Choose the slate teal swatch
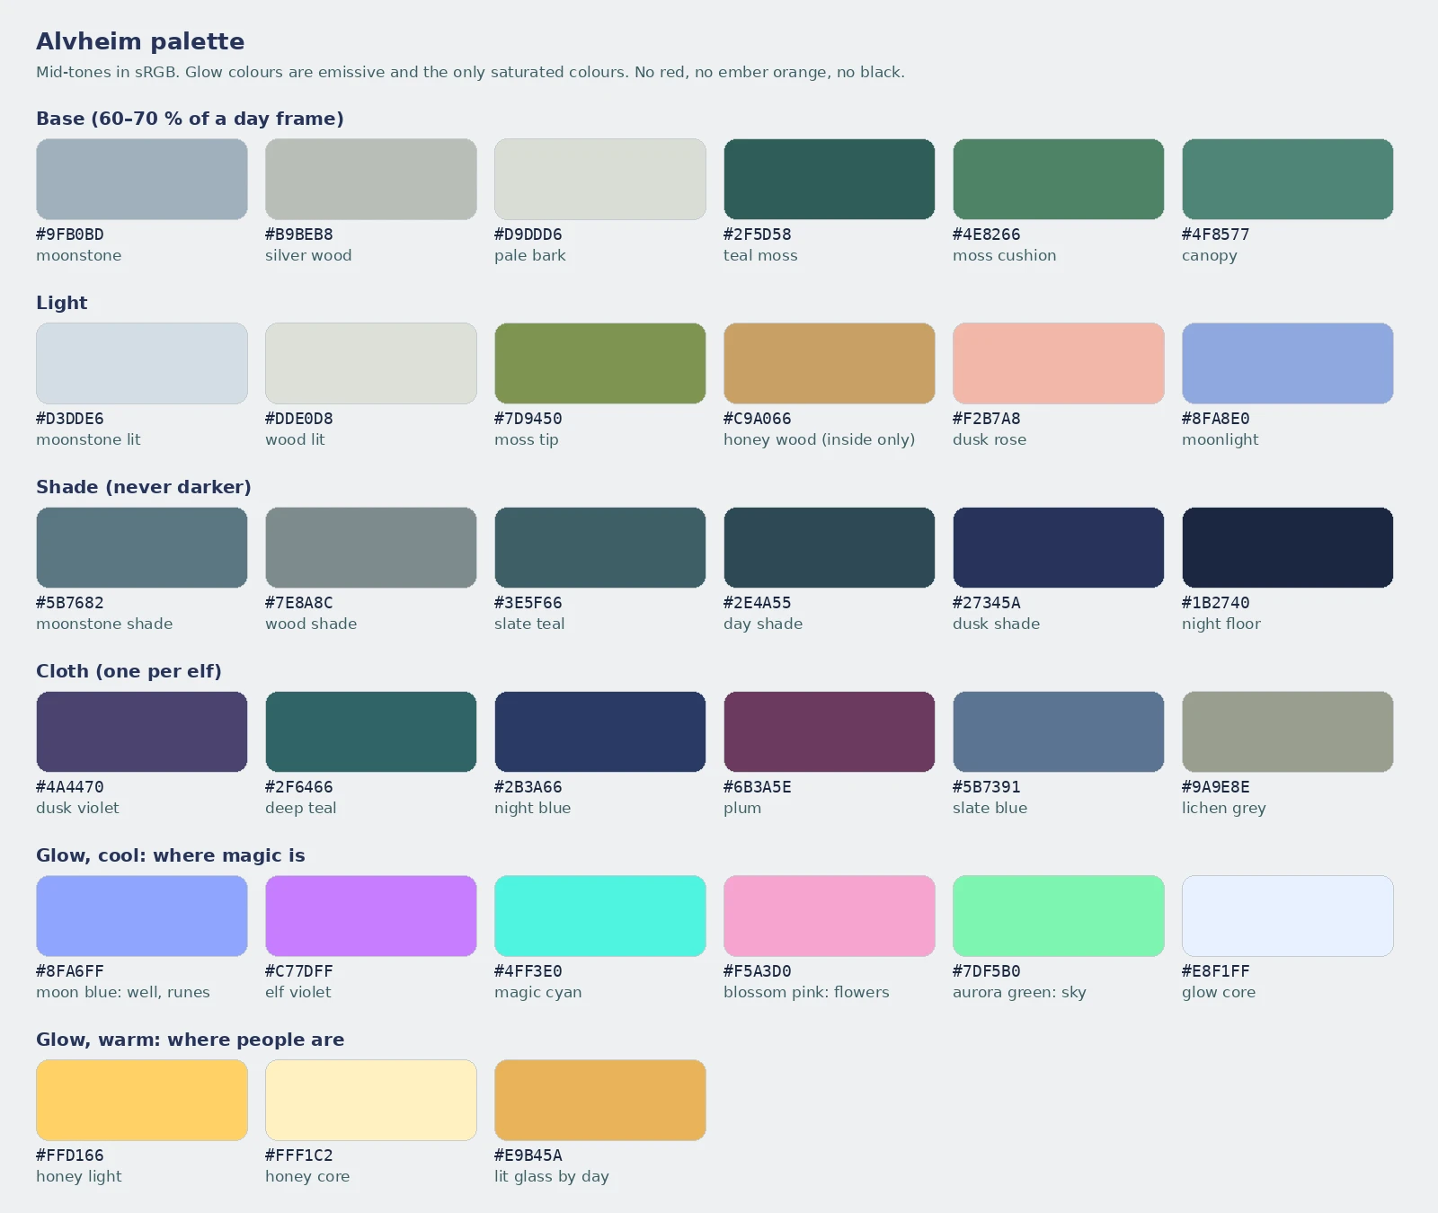Screen dimensions: 1438x1213 point(600,547)
